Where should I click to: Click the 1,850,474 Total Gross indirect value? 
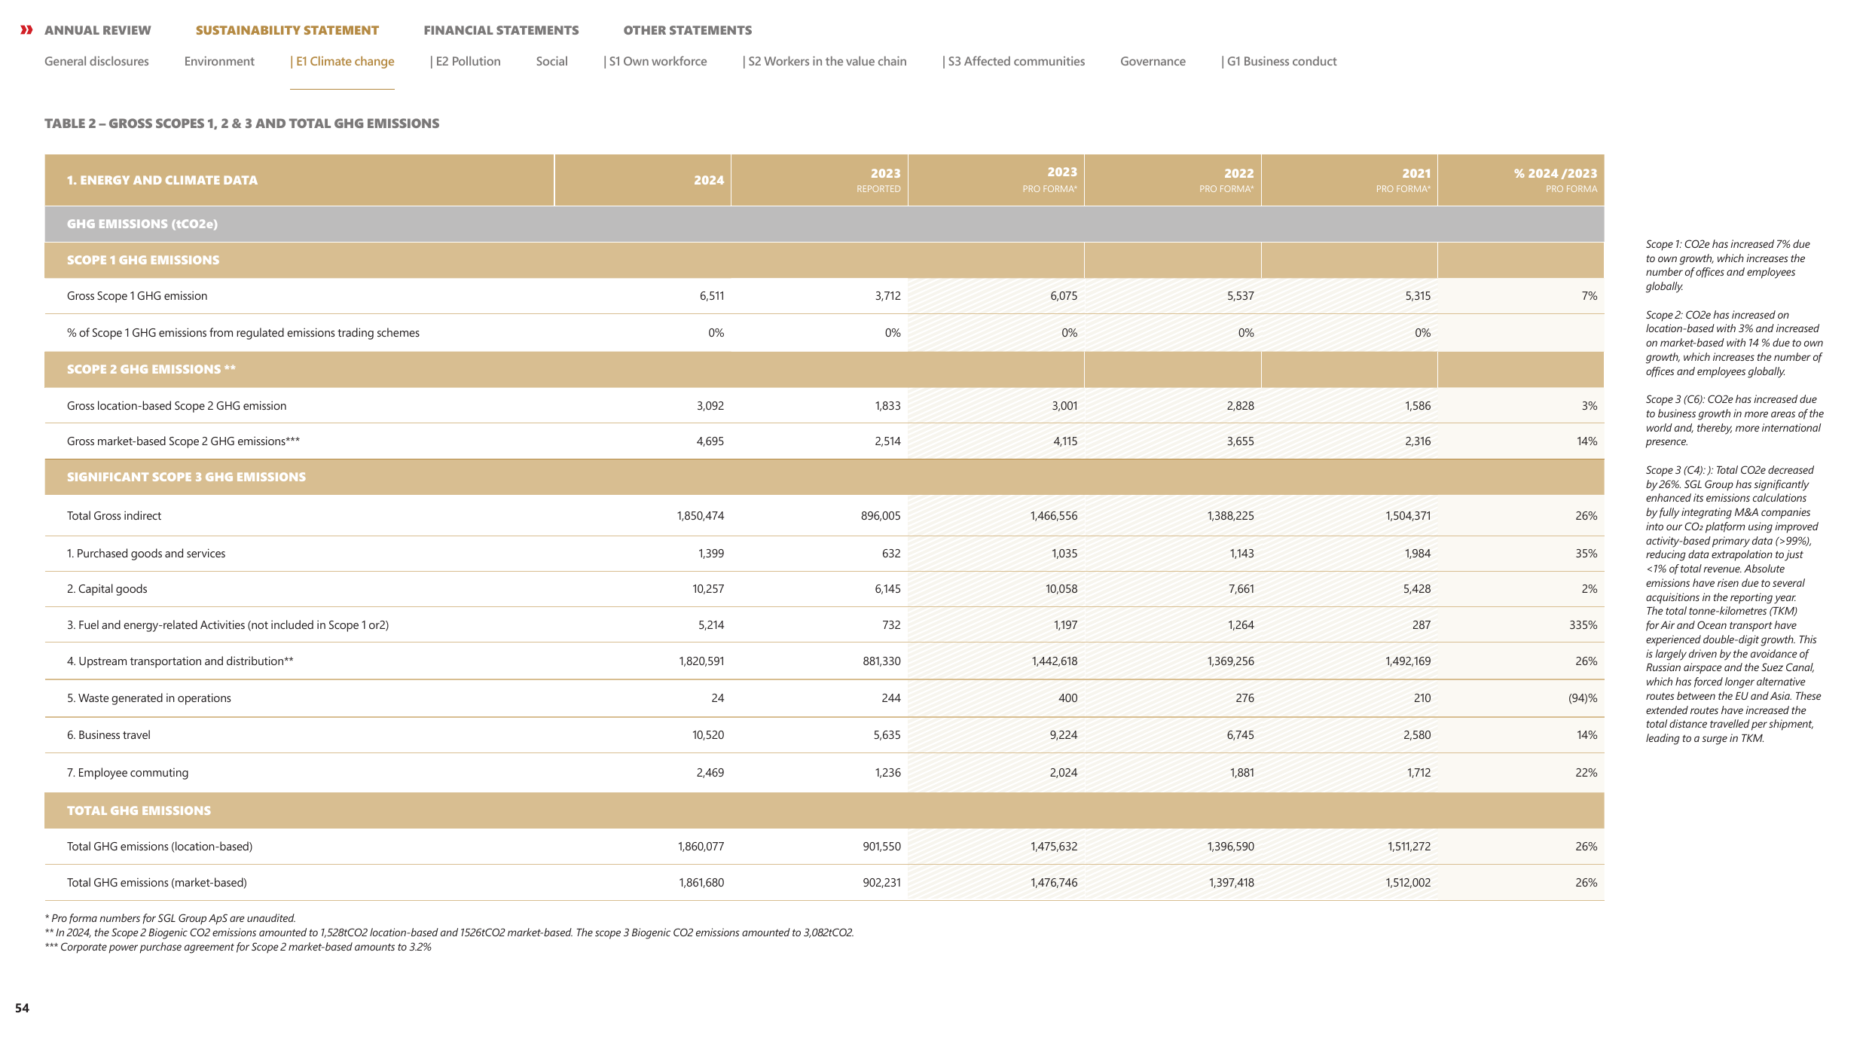(701, 516)
